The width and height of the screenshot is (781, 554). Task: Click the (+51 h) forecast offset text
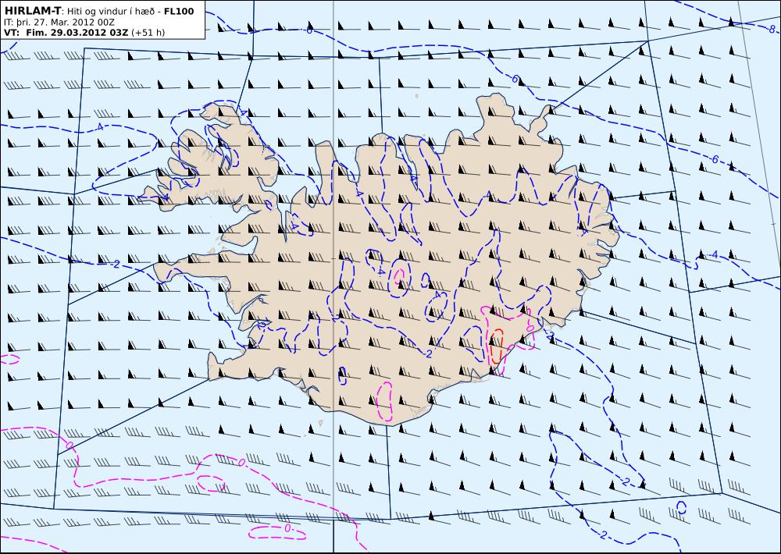point(148,32)
